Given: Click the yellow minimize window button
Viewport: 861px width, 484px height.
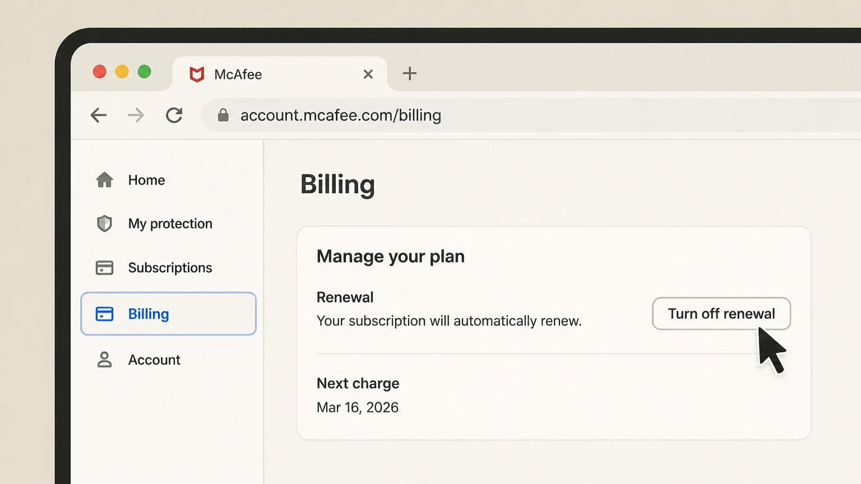Looking at the screenshot, I should click(x=122, y=72).
